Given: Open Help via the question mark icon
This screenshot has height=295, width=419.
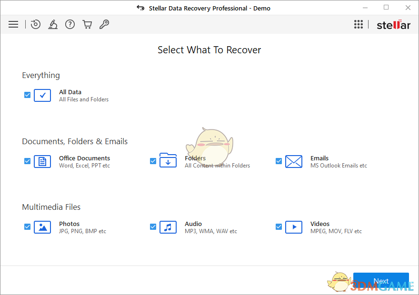Looking at the screenshot, I should click(x=70, y=24).
